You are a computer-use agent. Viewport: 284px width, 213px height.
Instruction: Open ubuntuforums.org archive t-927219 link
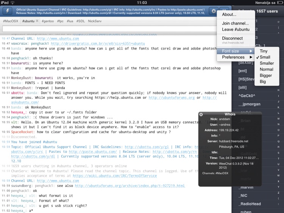130,186
